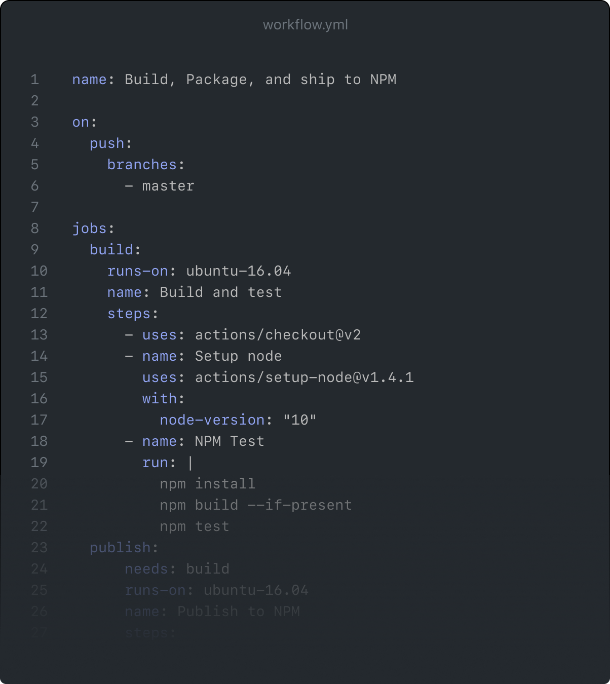The height and width of the screenshot is (684, 610).
Task: Click line number 1 in the gutter
Action: [34, 80]
